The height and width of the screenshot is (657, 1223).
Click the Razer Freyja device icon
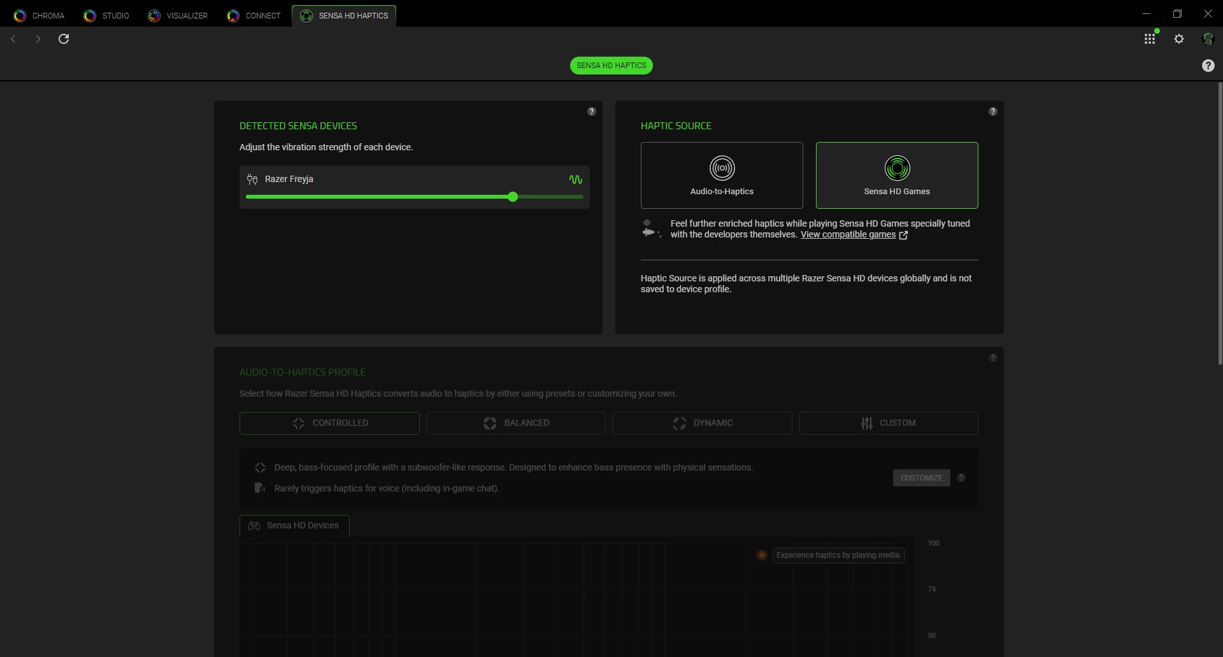[252, 180]
